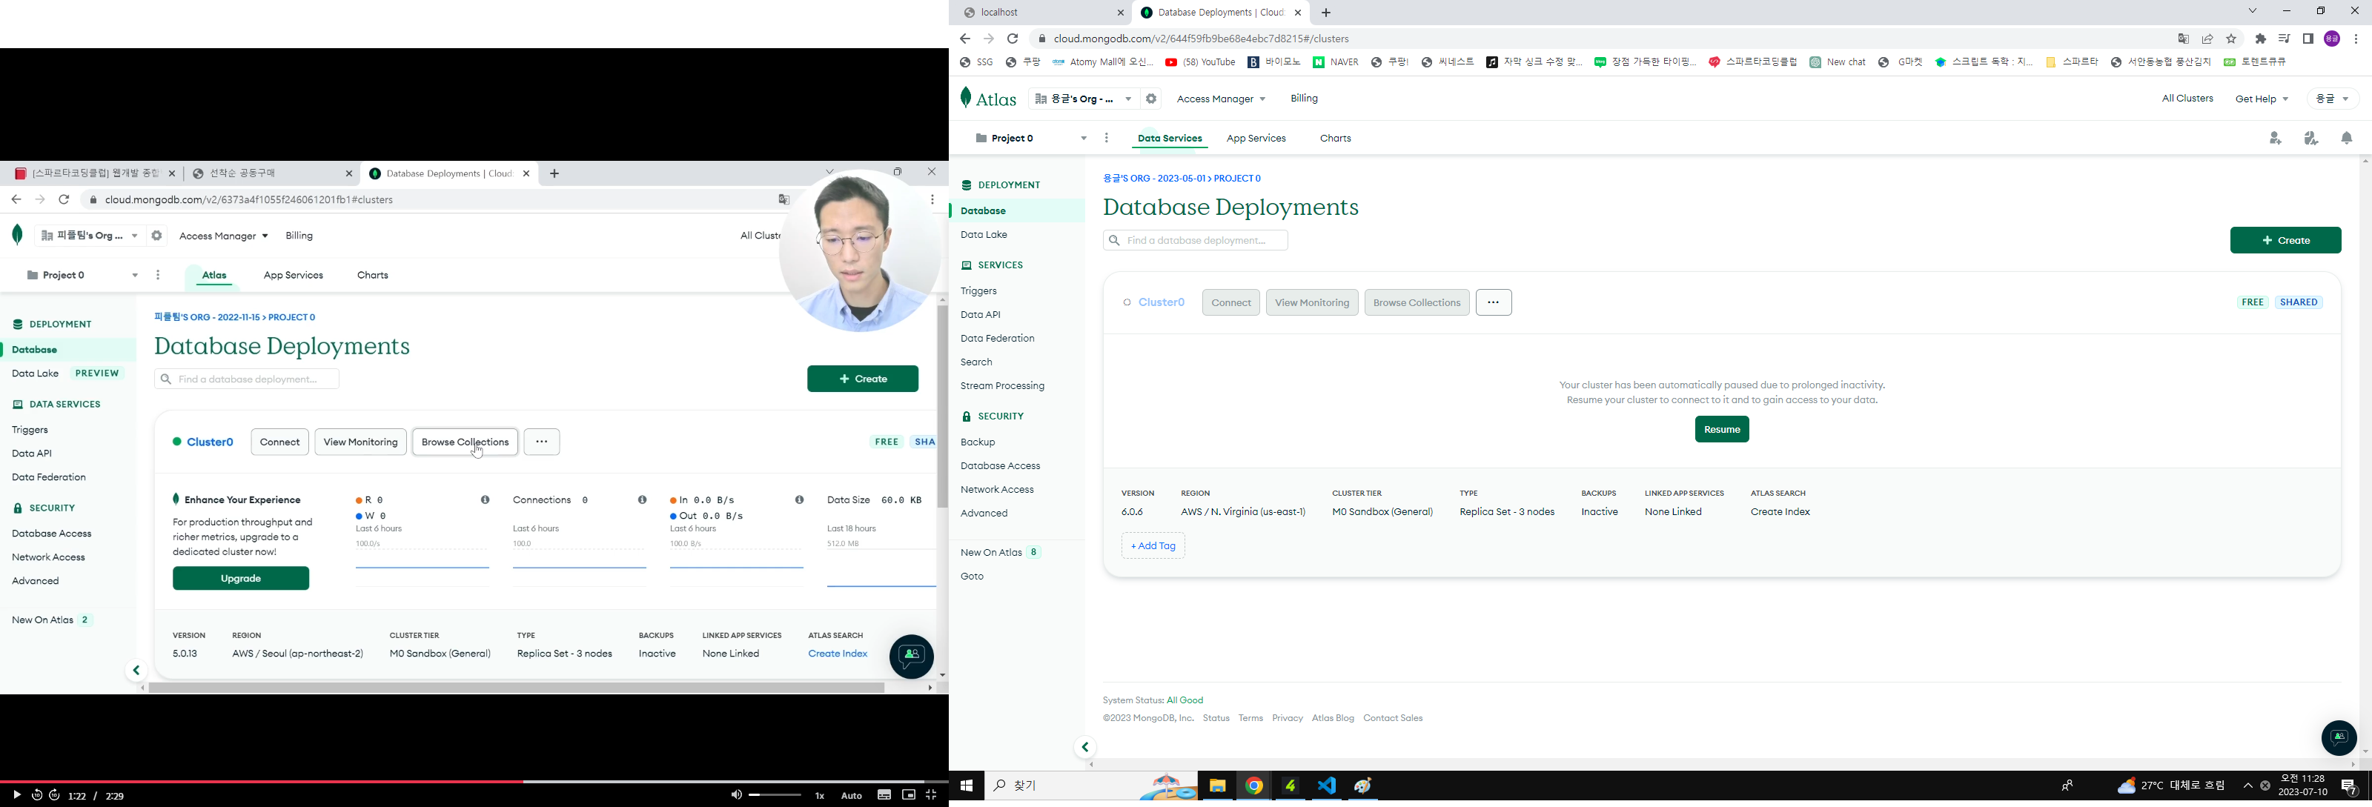The height and width of the screenshot is (807, 2372).
Task: Open File Explorer from the taskbar
Action: click(x=1217, y=787)
